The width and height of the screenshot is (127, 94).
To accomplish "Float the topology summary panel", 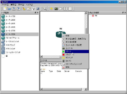I will tap(123, 12).
